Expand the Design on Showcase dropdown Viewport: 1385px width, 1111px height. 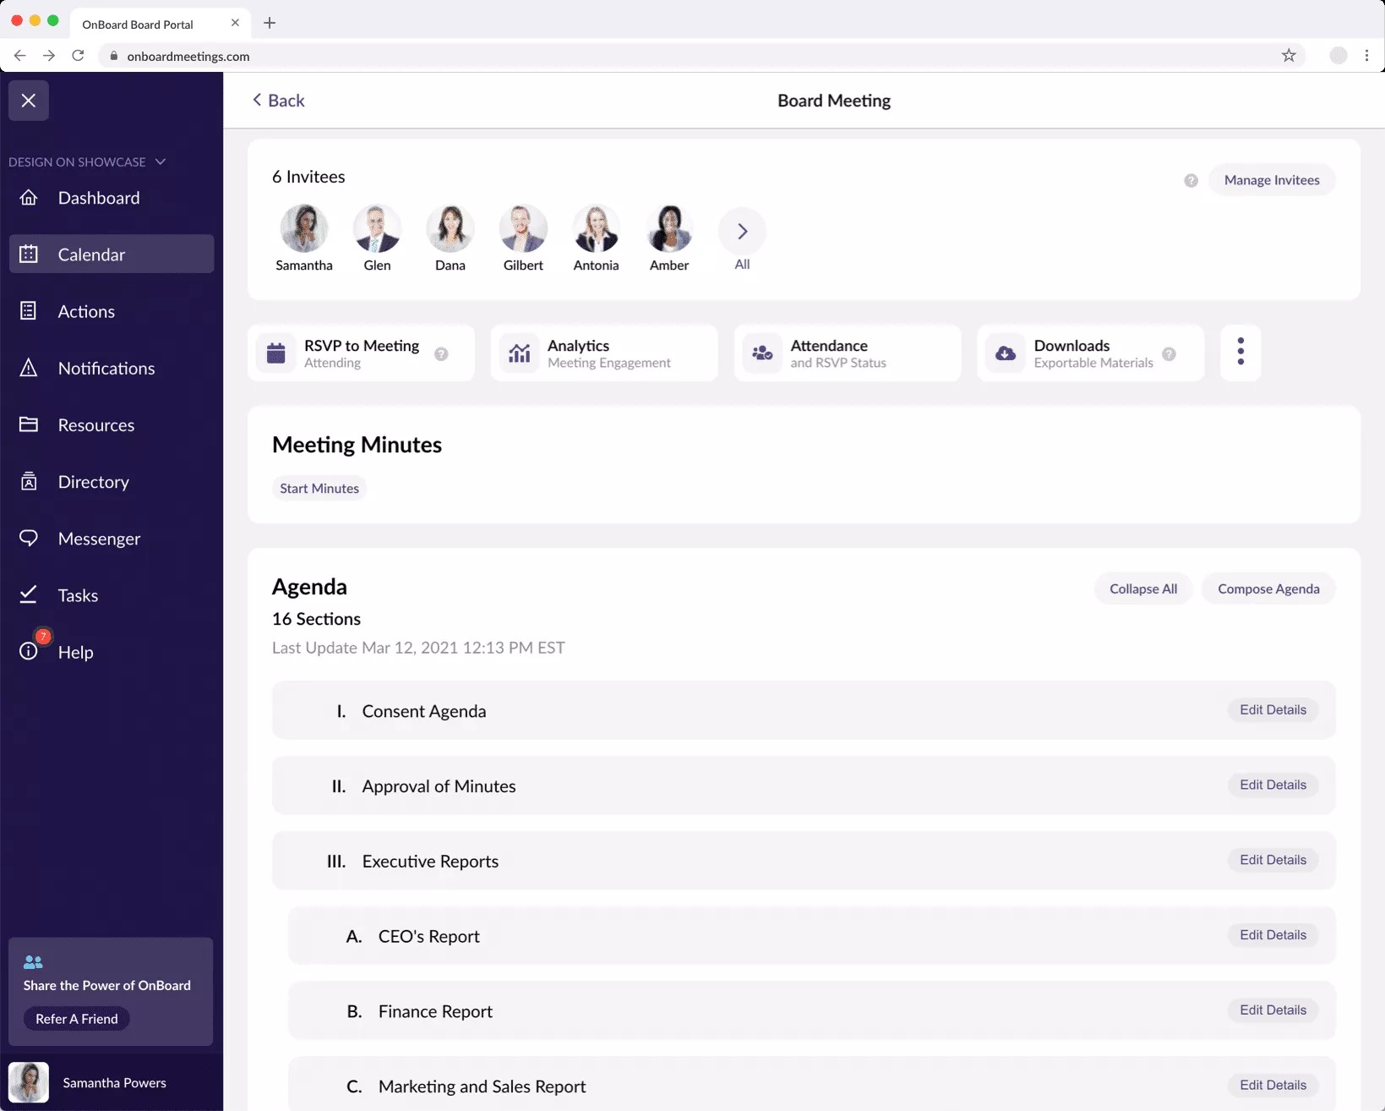tap(87, 161)
